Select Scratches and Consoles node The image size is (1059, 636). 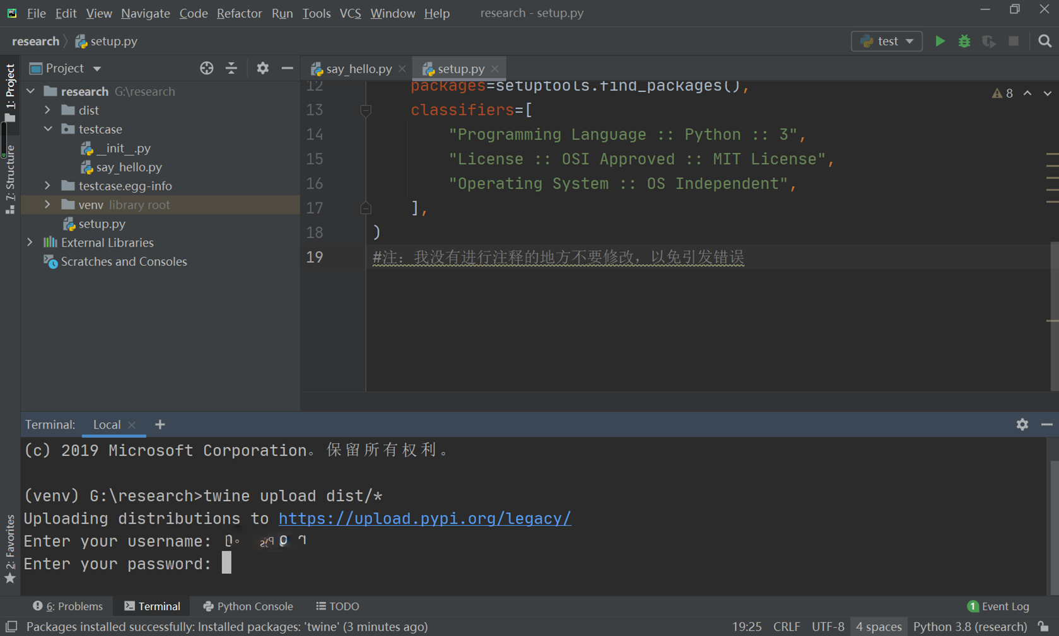(115, 262)
